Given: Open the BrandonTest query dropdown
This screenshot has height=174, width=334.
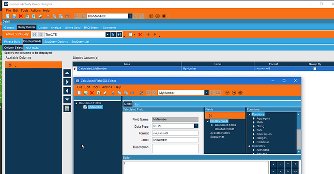Looking at the screenshot, I should click(130, 16).
